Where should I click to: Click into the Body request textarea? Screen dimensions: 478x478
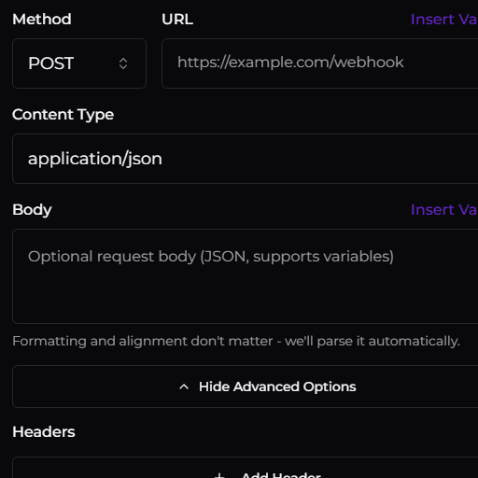click(246, 276)
